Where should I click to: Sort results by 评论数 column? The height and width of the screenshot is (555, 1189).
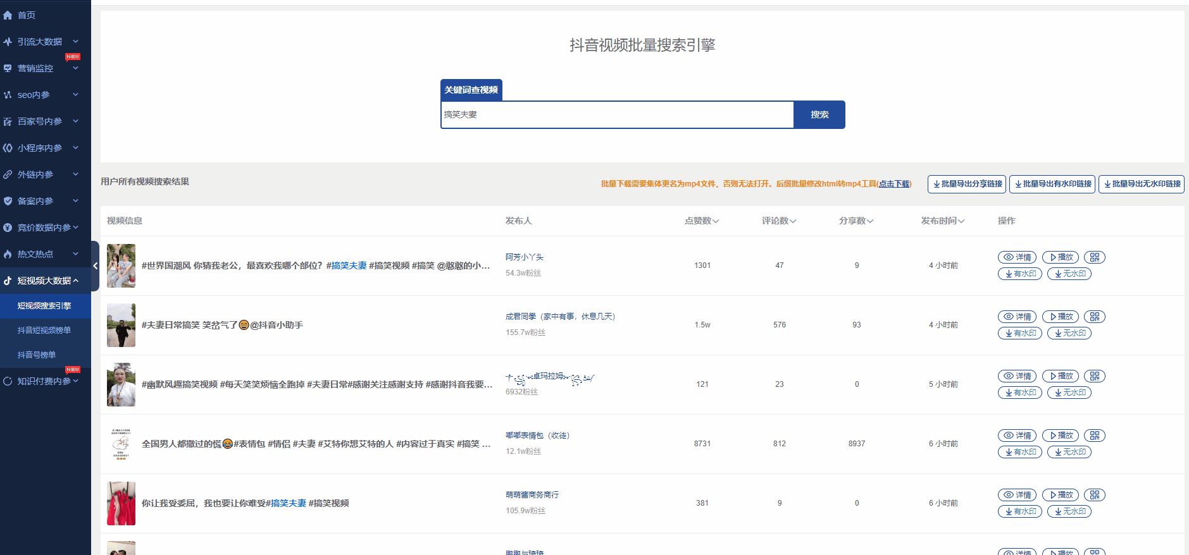coord(779,221)
